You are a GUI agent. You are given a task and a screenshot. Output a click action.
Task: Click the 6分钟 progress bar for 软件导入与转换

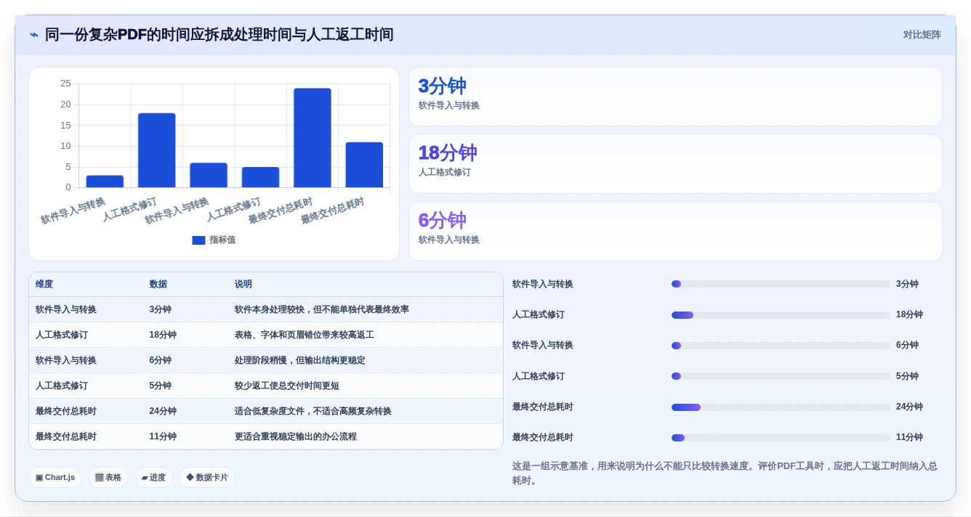(781, 346)
